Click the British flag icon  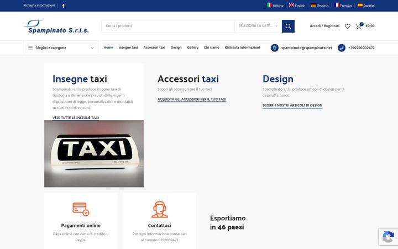(x=291, y=5)
